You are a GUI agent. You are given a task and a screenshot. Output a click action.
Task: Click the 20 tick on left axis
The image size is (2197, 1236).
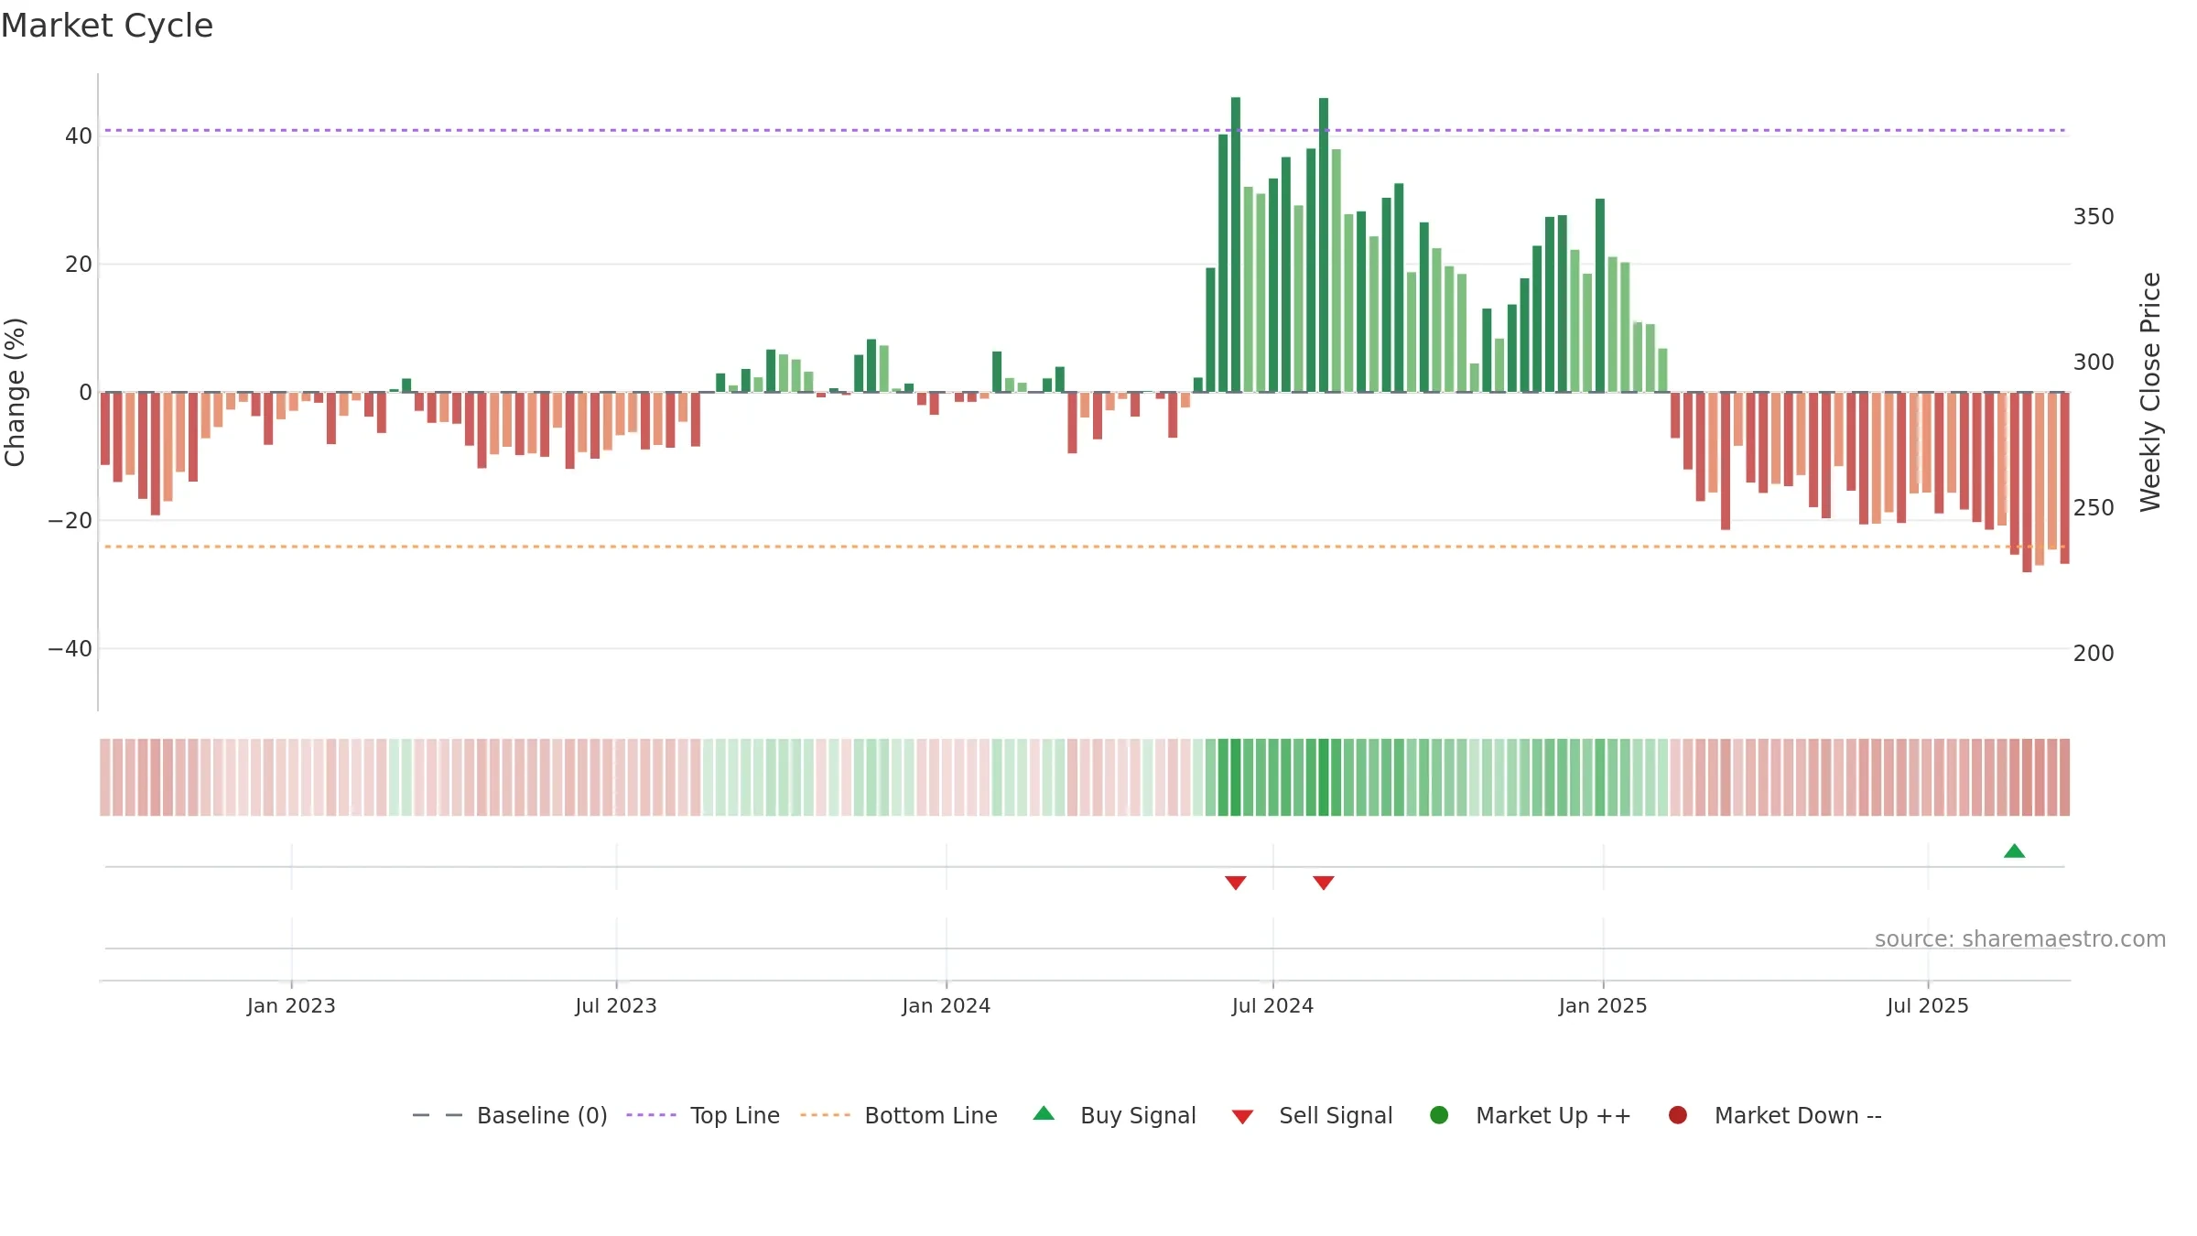click(x=79, y=265)
